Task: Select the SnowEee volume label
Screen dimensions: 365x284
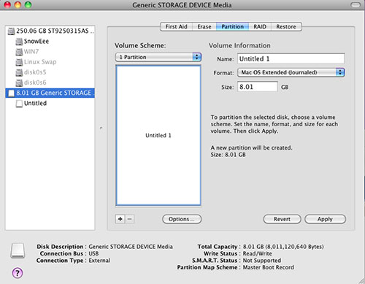Action: point(36,42)
